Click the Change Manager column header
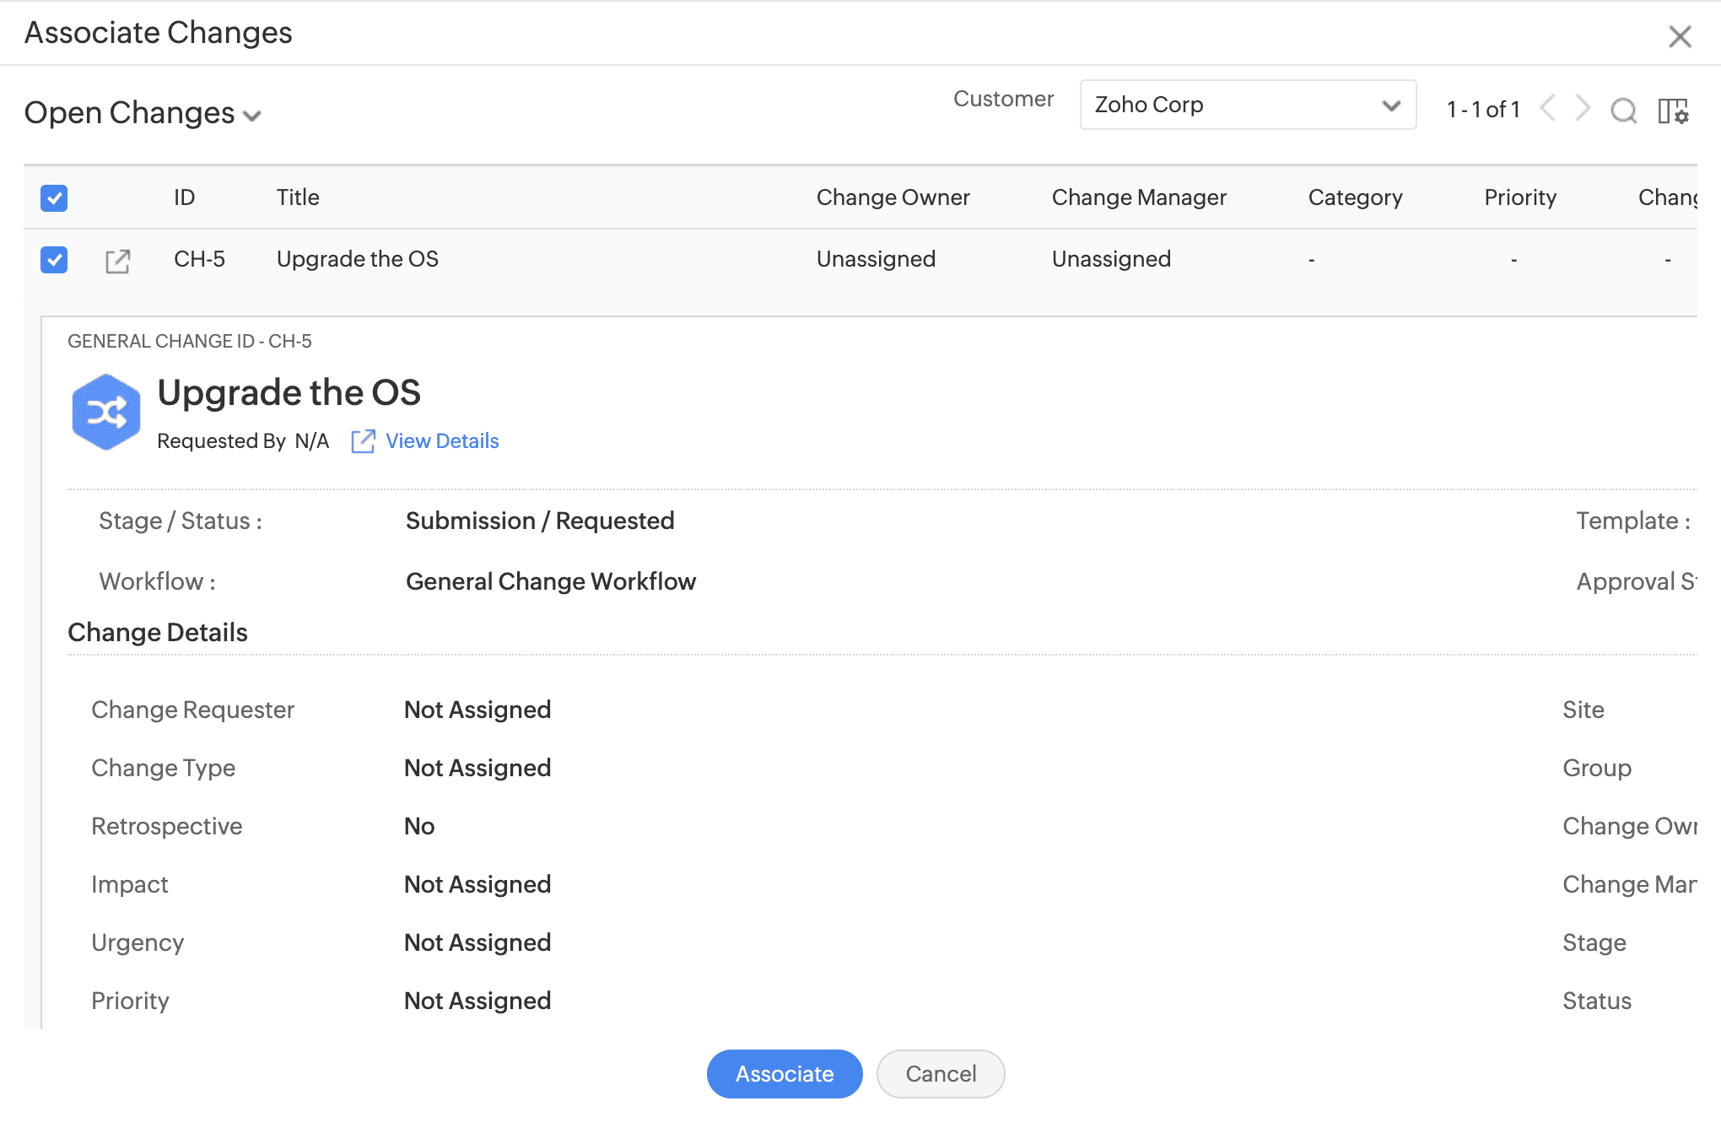1721x1139 pixels. 1139,197
